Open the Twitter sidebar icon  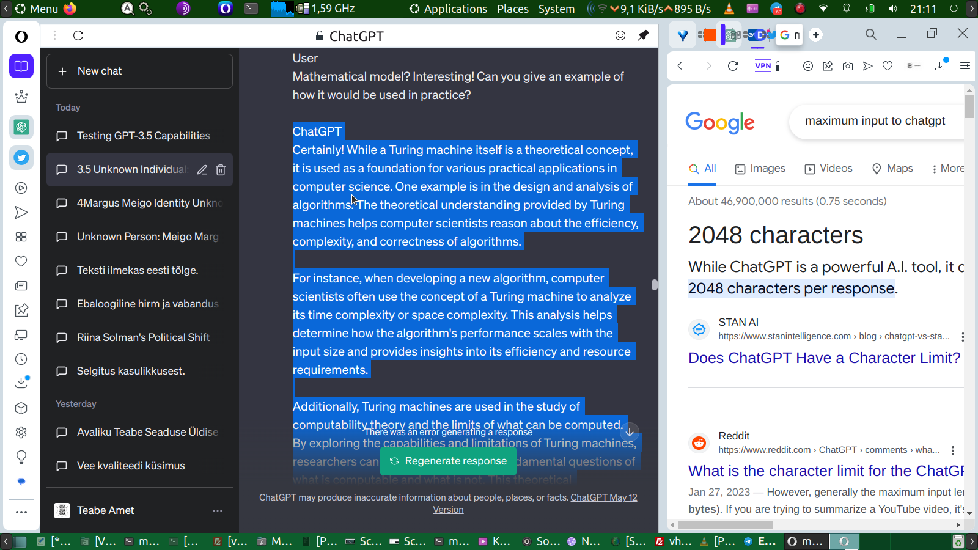[x=21, y=158]
